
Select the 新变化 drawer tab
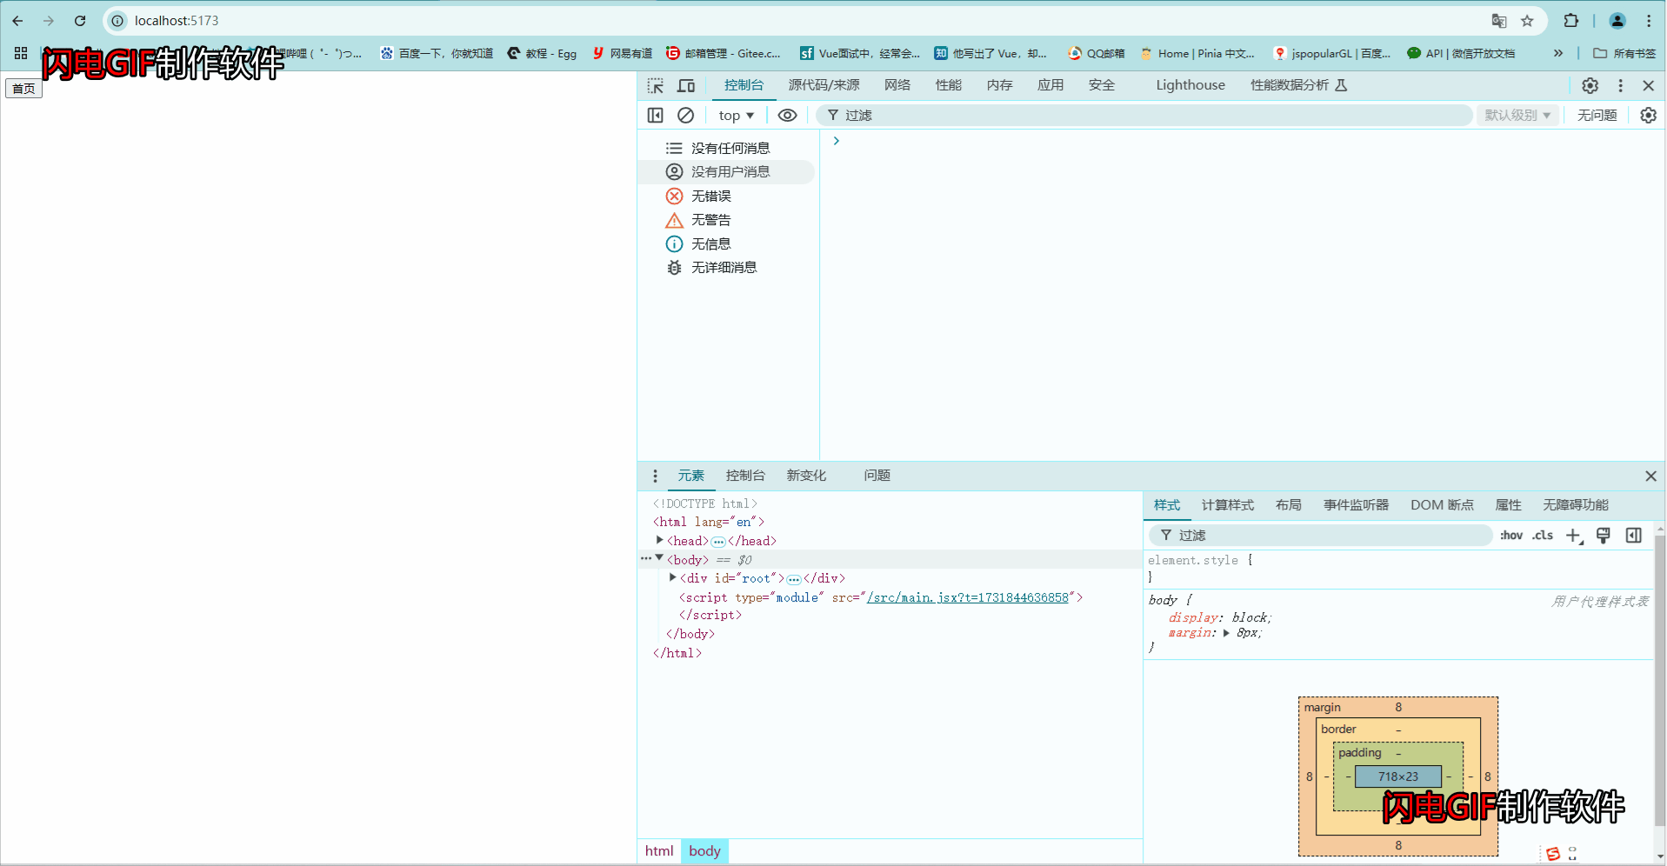pos(806,476)
